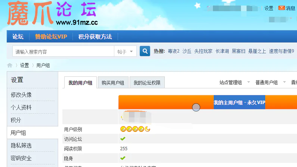Select 修改头像 in settings sidebar
Viewport: 297px width, 167px height.
(21, 95)
